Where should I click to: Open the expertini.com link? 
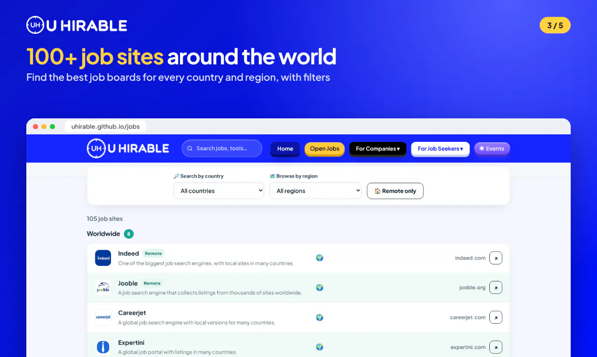click(468, 347)
